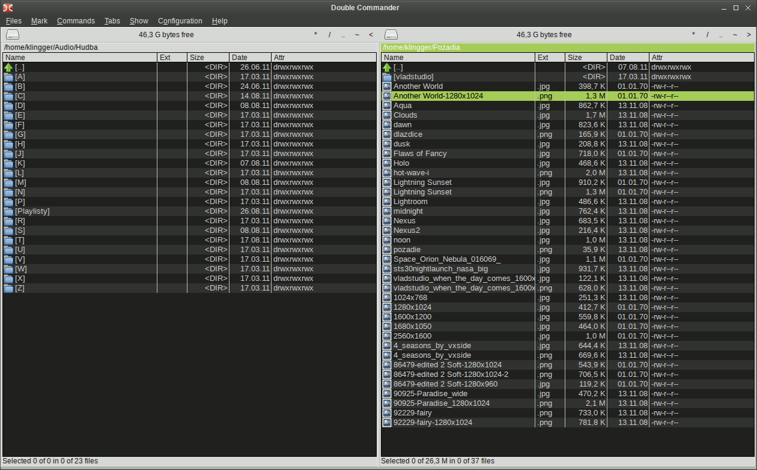Select folder icon of [A] directory

[8, 77]
